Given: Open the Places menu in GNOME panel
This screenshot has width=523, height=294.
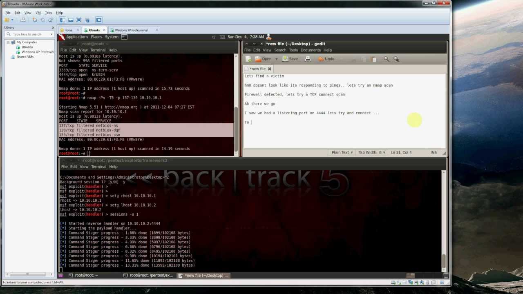Looking at the screenshot, I should (97, 37).
